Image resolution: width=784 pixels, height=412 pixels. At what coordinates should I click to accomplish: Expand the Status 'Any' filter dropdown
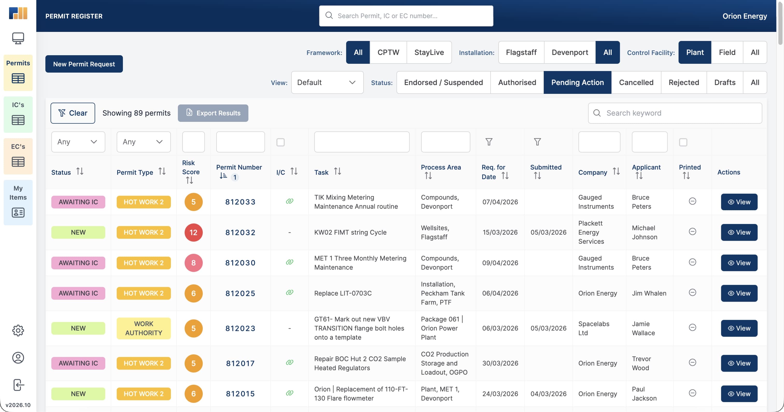[x=78, y=142]
